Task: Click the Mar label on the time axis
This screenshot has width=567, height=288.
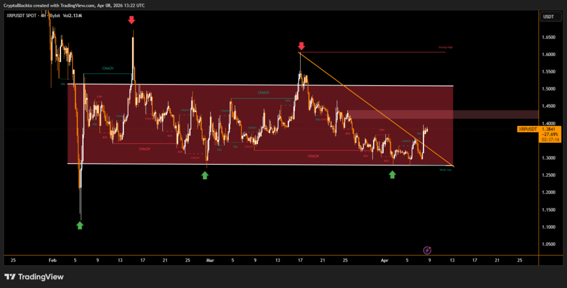Action: [209, 259]
